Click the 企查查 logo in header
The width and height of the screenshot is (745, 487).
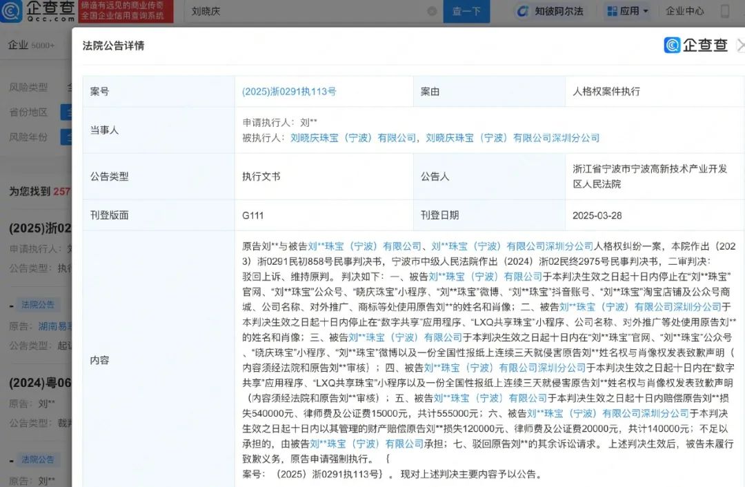(39, 11)
